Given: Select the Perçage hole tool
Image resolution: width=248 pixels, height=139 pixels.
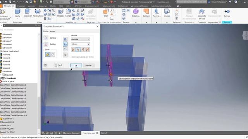Looking at the screenshot, I should tap(61, 13).
